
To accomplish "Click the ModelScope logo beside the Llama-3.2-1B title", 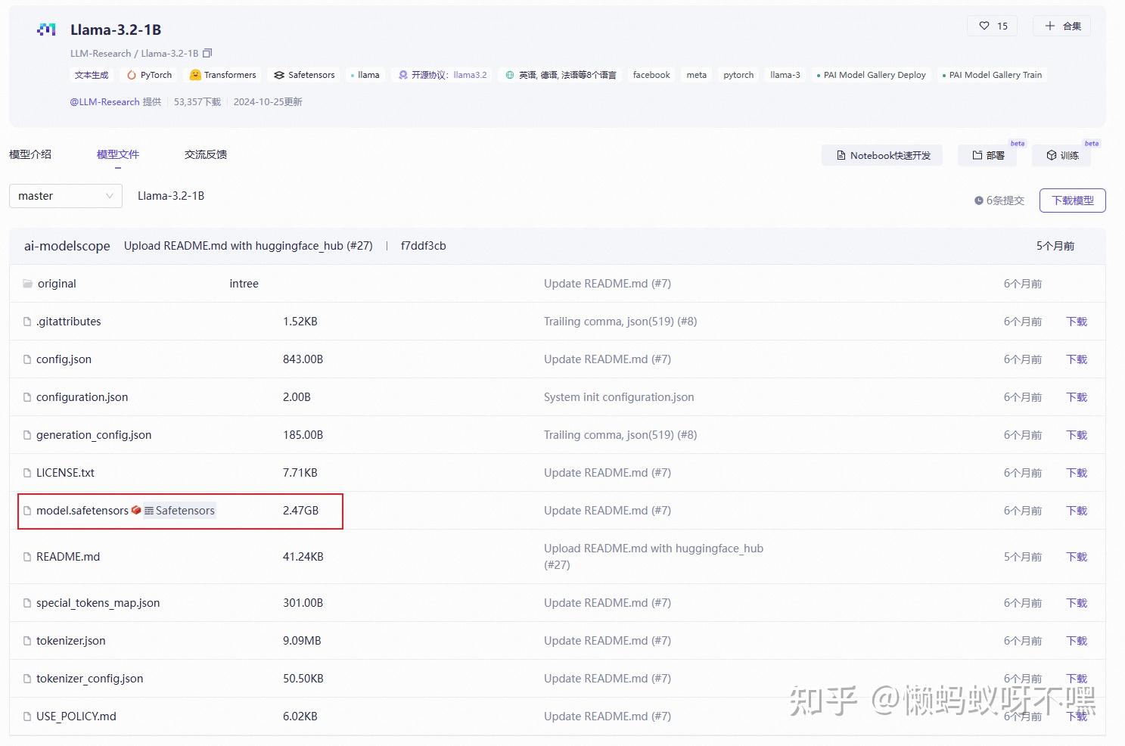I will click(46, 30).
